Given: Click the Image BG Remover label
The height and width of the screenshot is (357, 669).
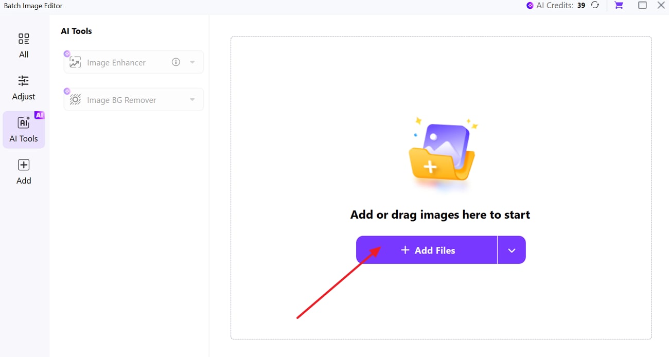Looking at the screenshot, I should coord(121,100).
